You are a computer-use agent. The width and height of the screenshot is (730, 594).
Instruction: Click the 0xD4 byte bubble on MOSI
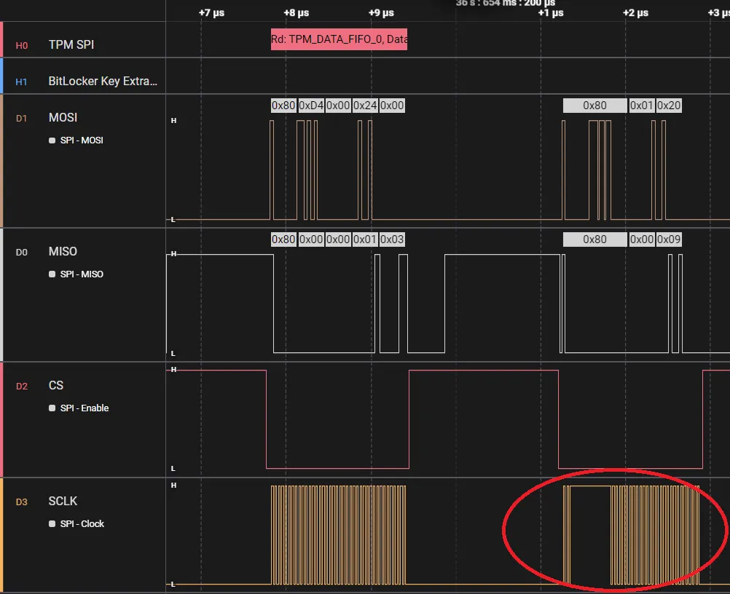[311, 106]
